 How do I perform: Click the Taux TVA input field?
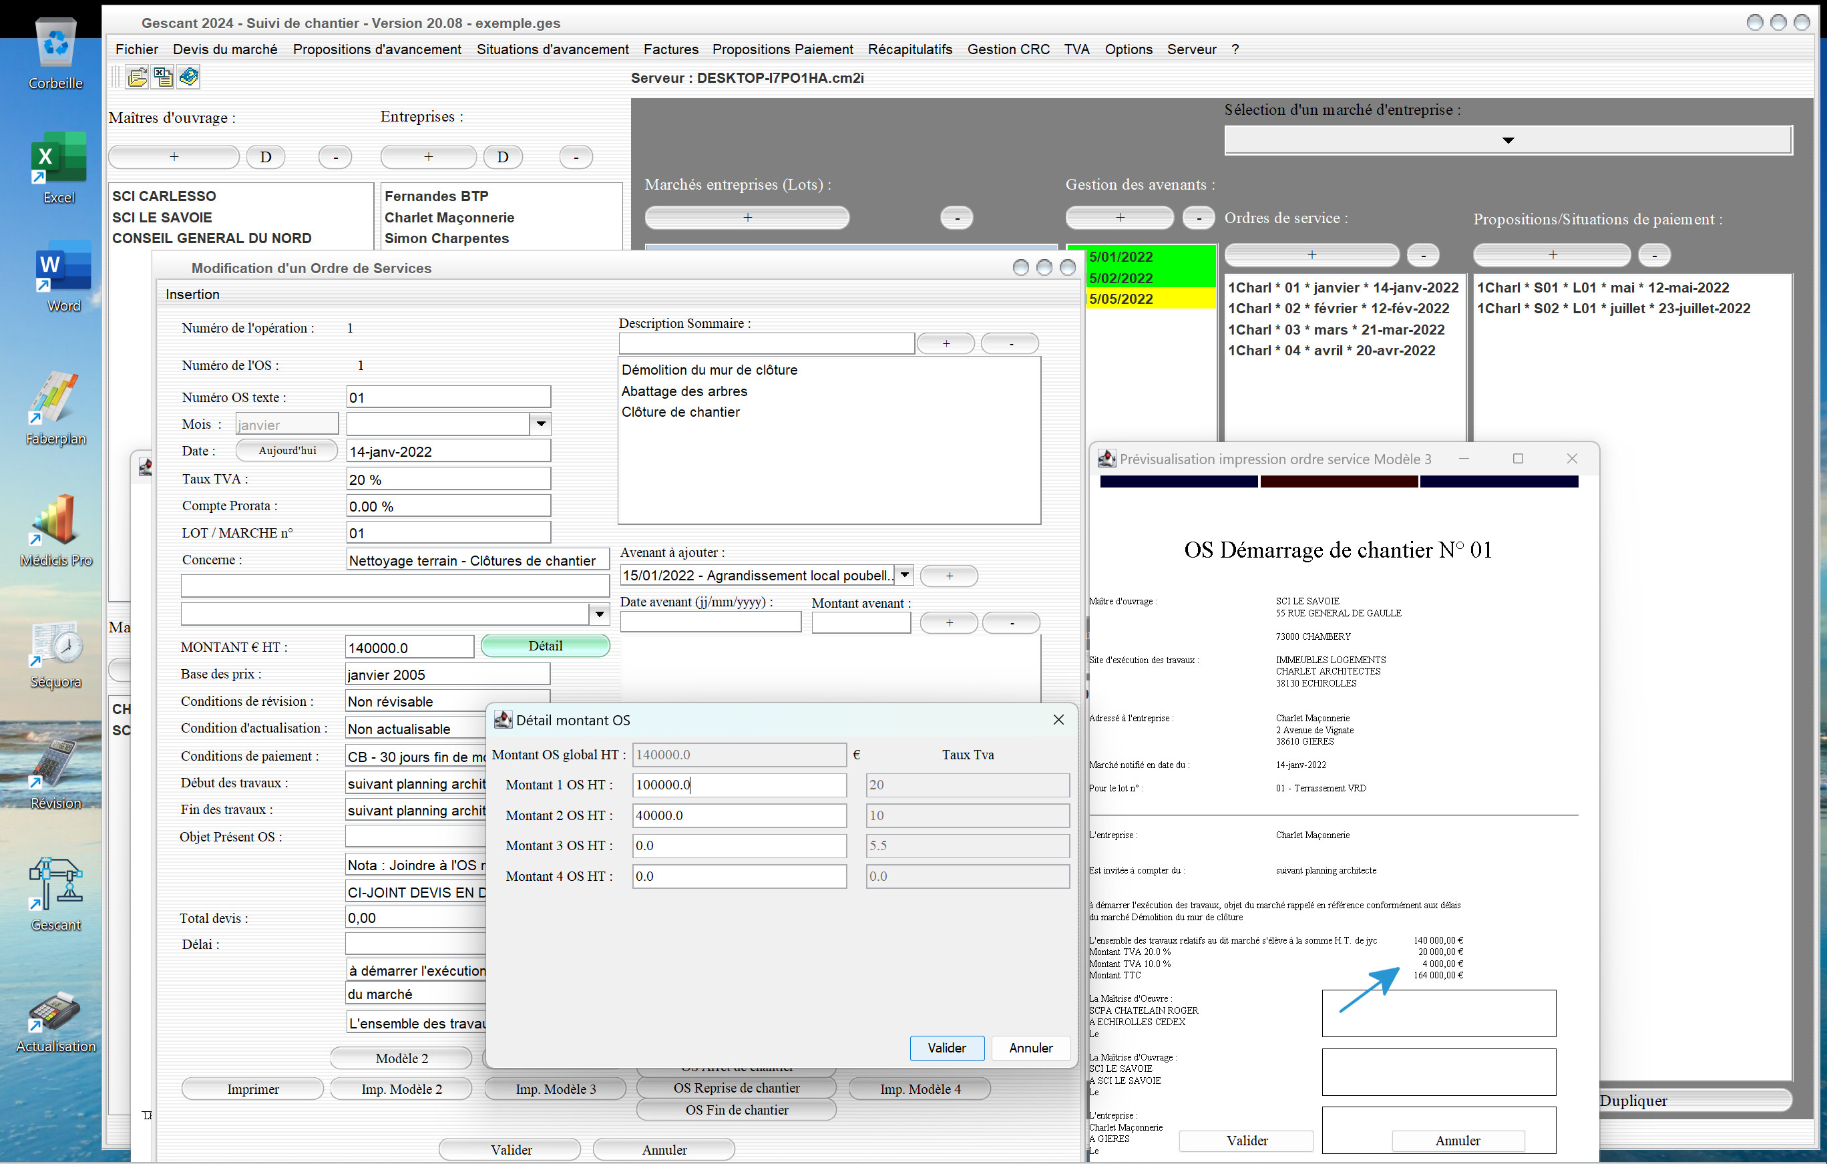click(447, 479)
